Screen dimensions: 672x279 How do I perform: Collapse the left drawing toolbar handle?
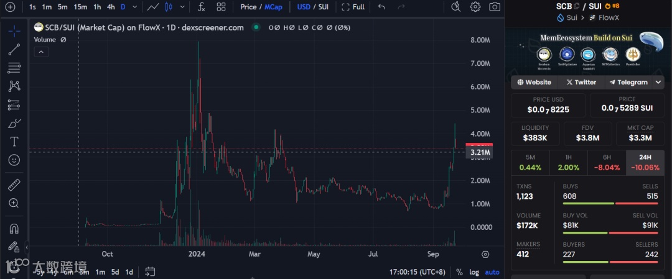(x=27, y=247)
